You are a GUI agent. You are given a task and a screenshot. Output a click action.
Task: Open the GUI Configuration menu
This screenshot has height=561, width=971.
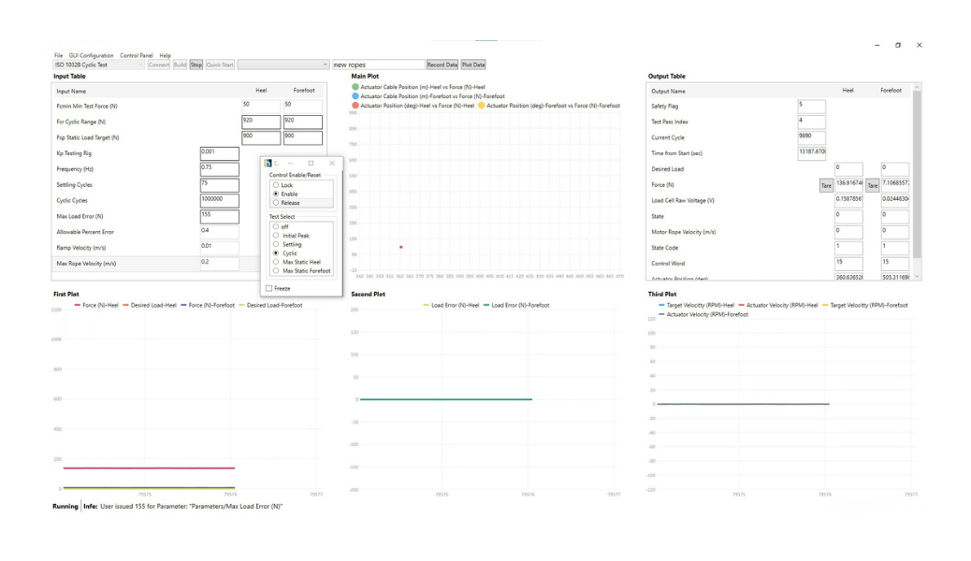(x=91, y=56)
